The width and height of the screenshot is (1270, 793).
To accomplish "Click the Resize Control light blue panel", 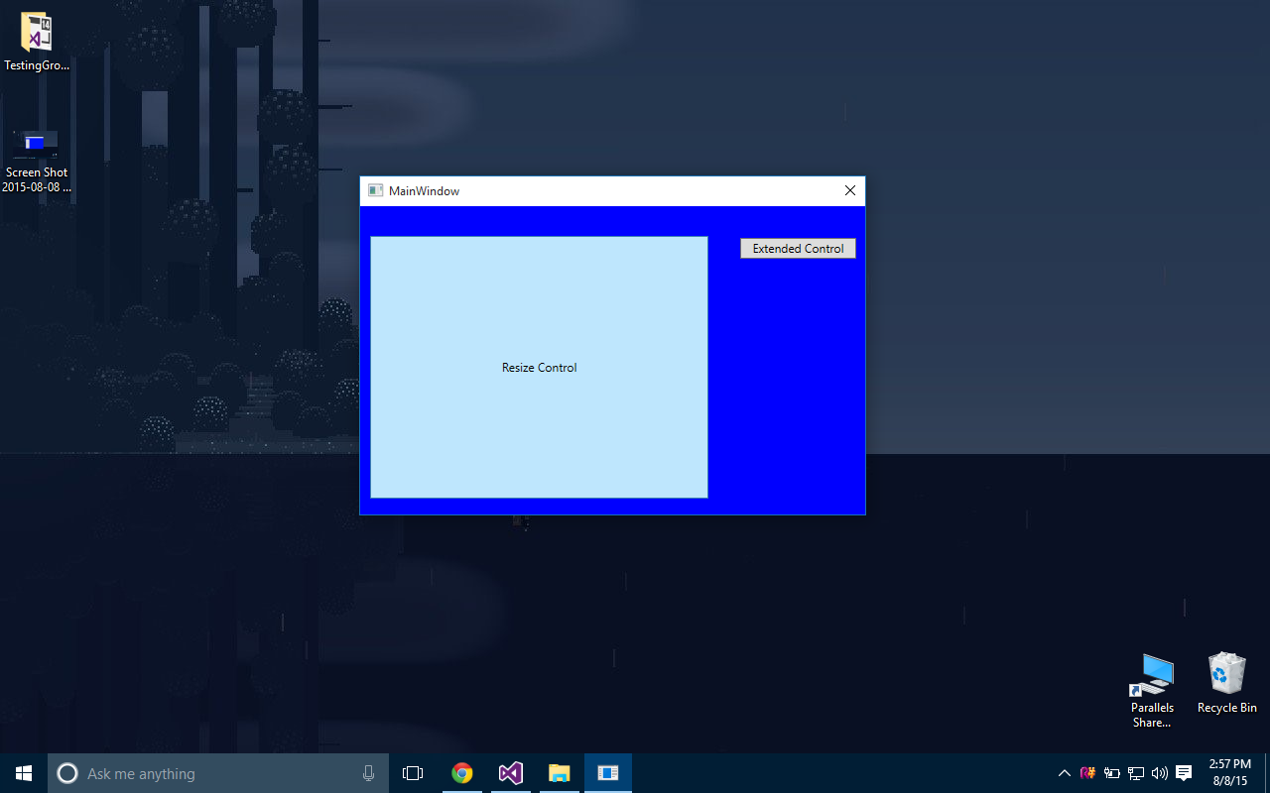I will pyautogui.click(x=539, y=367).
